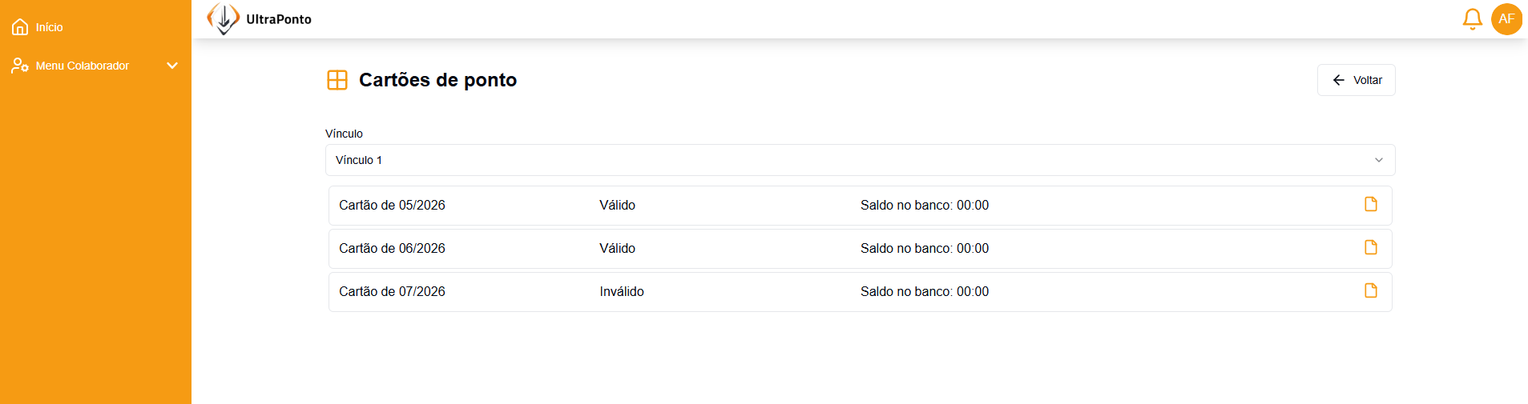Open document icon for Cartão de 06/2026

pos(1371,248)
